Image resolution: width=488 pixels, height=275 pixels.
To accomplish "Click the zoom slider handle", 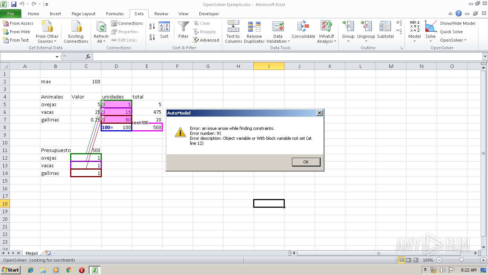I will (461, 260).
